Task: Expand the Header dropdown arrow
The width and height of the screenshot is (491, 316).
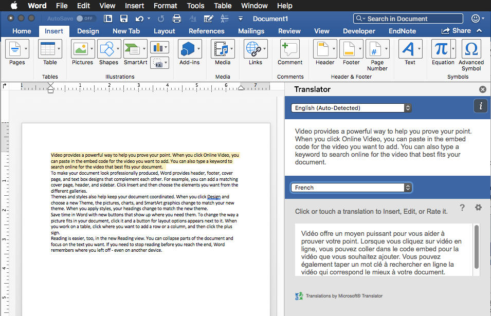Action: point(334,49)
